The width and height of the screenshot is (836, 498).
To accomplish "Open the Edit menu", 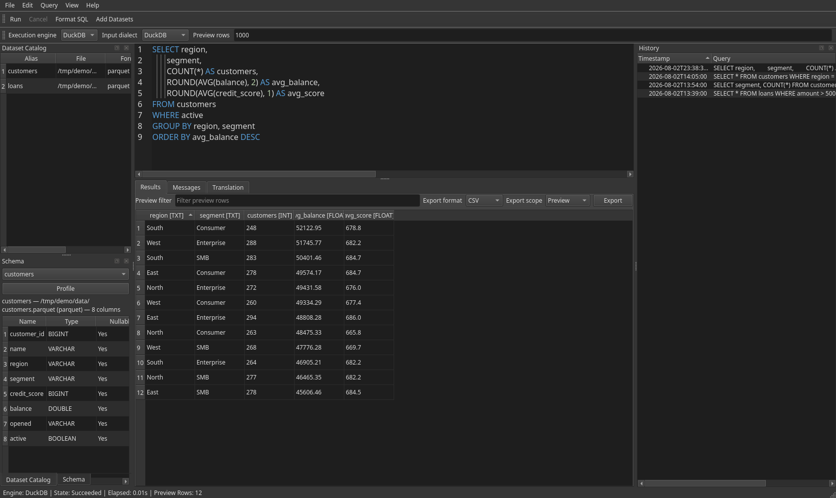I will coord(27,5).
